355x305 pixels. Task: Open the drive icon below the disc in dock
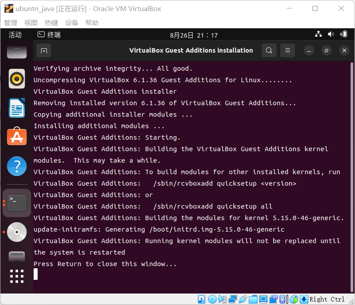coord(17,257)
